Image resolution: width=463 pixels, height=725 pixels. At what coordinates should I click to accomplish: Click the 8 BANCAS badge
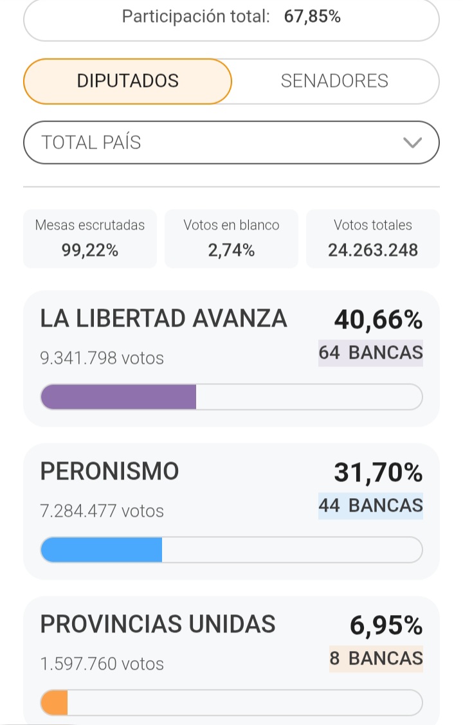tap(376, 659)
